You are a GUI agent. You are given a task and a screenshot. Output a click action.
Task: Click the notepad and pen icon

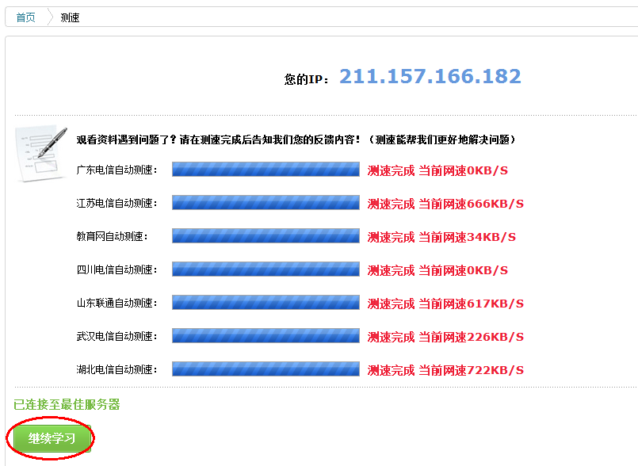click(x=40, y=153)
